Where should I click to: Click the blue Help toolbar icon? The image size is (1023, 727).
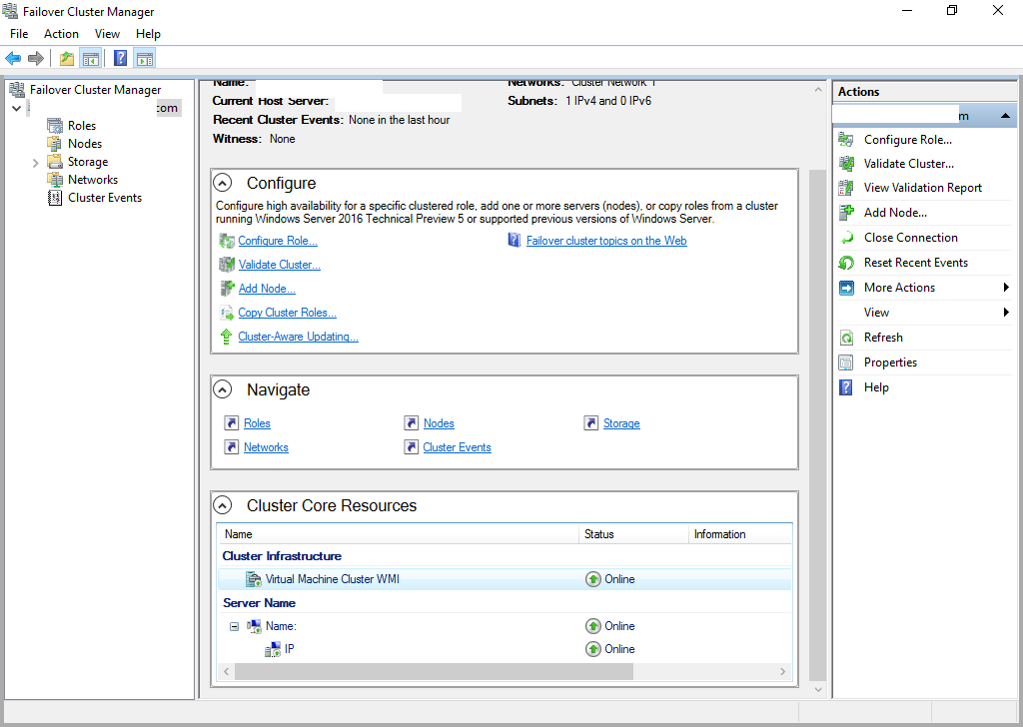tap(120, 59)
